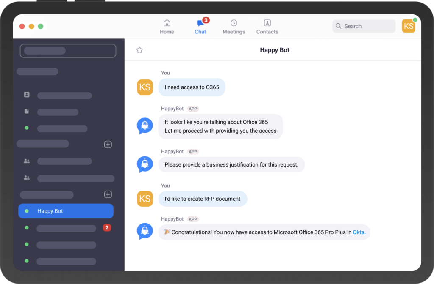Click the unread badge on the Chat tab
The height and width of the screenshot is (284, 434).
tap(205, 19)
